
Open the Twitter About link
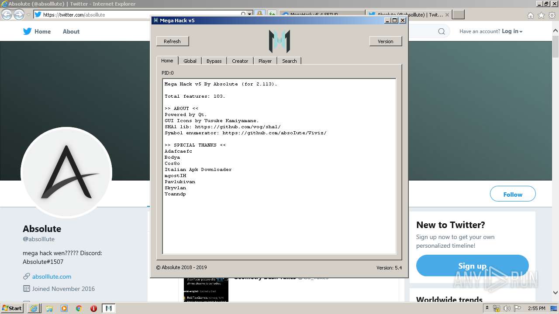71,31
